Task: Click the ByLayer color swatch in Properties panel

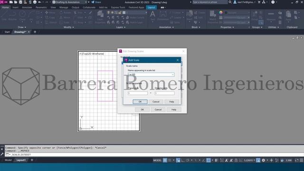Action: pos(226,13)
